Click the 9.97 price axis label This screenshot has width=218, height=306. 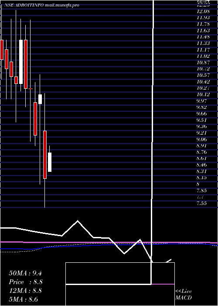[202, 101]
